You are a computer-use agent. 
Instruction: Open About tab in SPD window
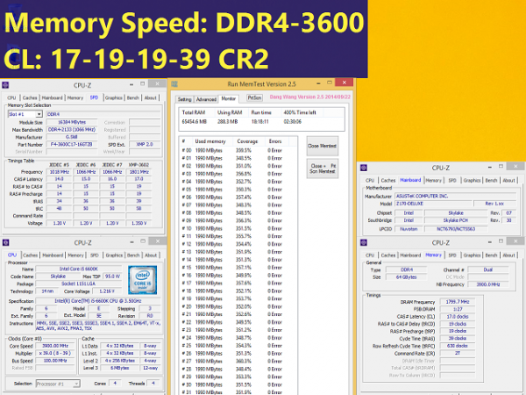tap(150, 97)
